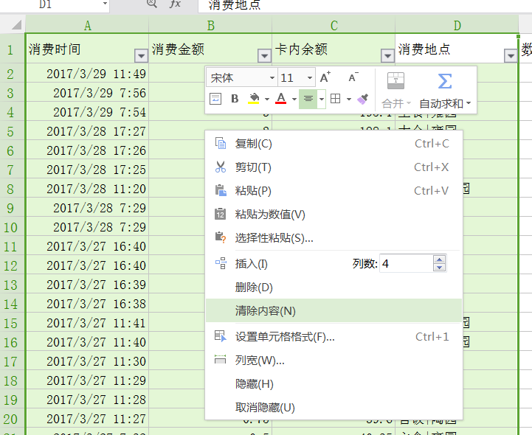Viewport: 532px width, 435px height.
Task: Open the 自动求和 dropdown arrow
Action: point(469,103)
